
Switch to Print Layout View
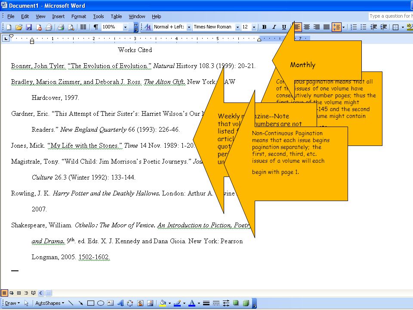coord(19,293)
